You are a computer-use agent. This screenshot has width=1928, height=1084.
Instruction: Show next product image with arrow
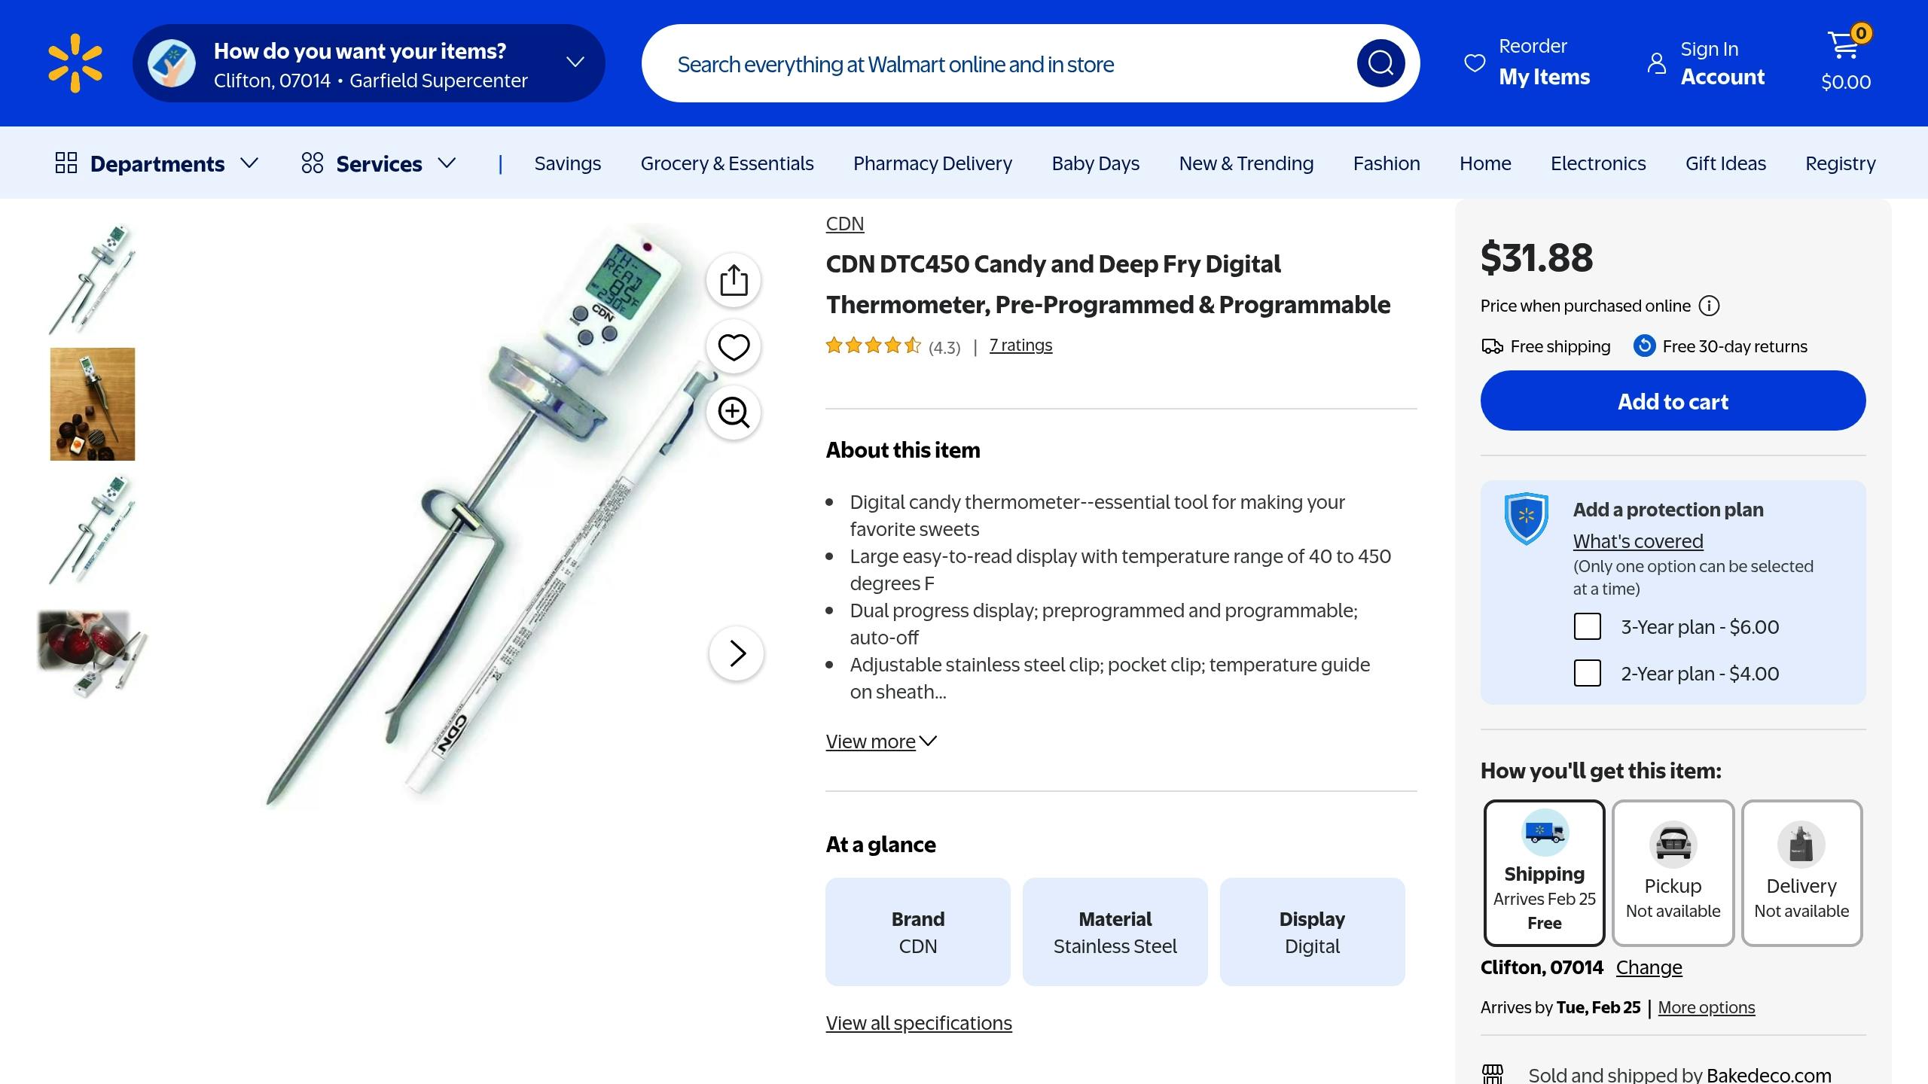click(737, 653)
